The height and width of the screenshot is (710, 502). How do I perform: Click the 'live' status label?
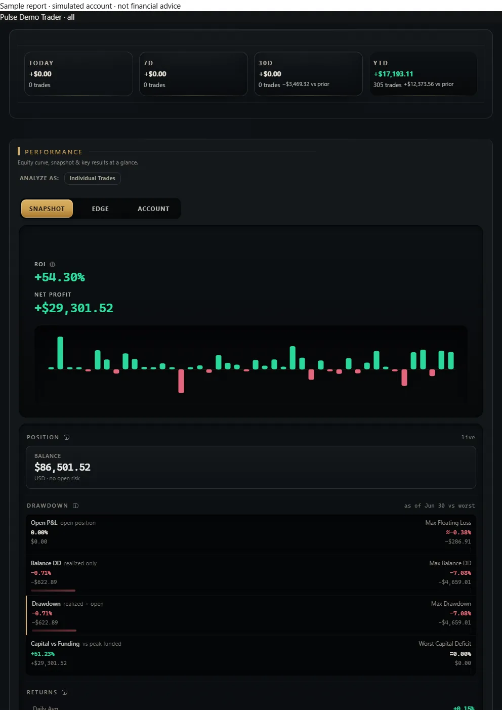coord(468,437)
